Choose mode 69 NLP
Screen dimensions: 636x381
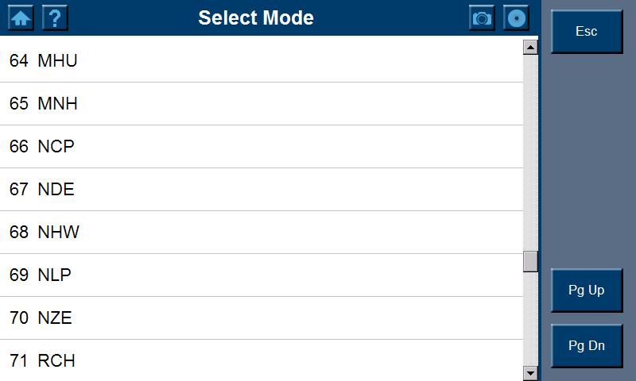pos(261,275)
